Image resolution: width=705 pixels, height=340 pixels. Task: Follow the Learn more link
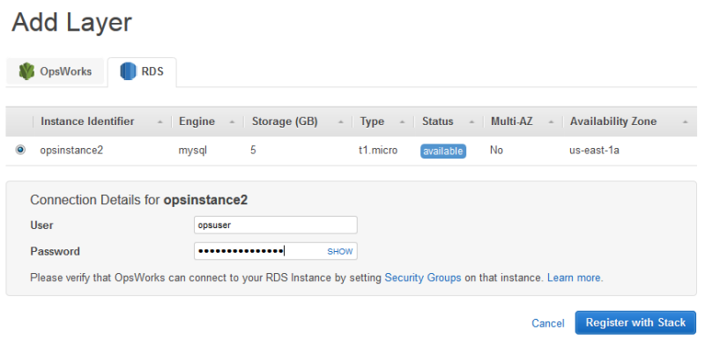point(574,277)
